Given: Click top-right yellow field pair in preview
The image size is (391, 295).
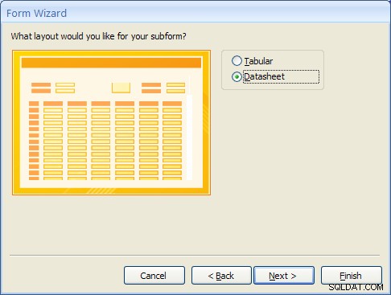Looking at the screenshot, I should tap(175, 88).
